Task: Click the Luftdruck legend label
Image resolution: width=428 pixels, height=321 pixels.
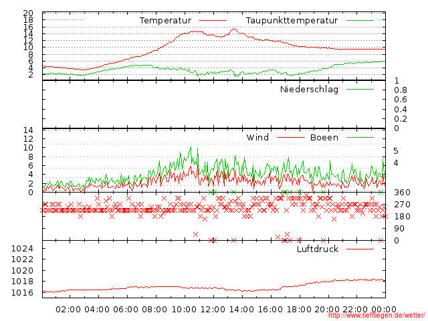Action: (318, 249)
